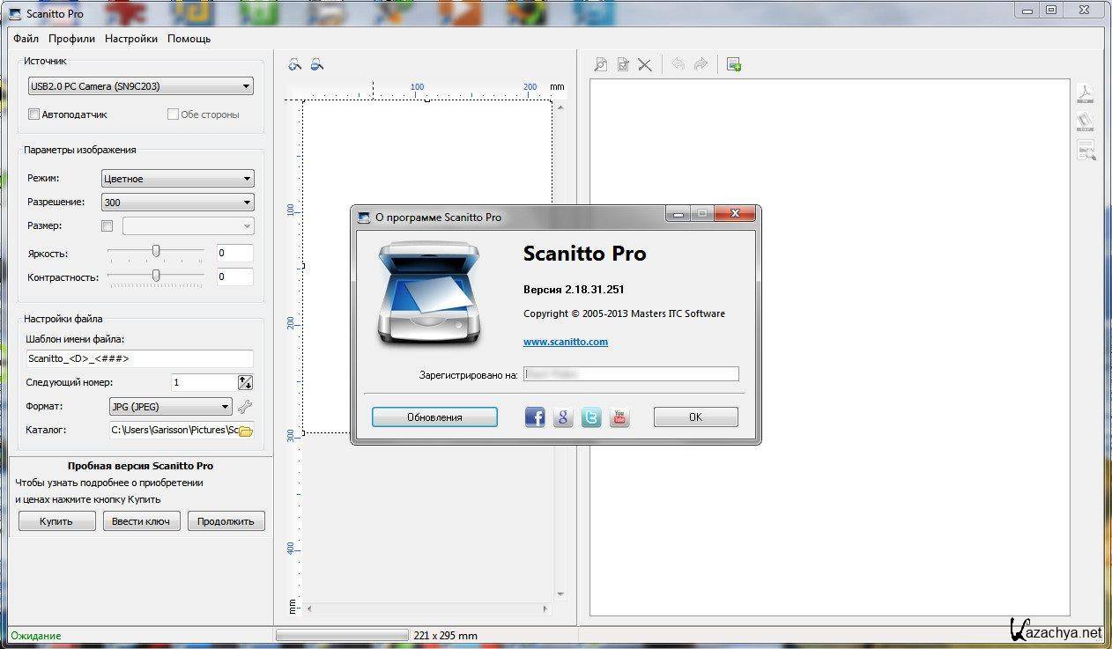
Task: Enable the Автоподатчик checkbox
Action: [33, 114]
